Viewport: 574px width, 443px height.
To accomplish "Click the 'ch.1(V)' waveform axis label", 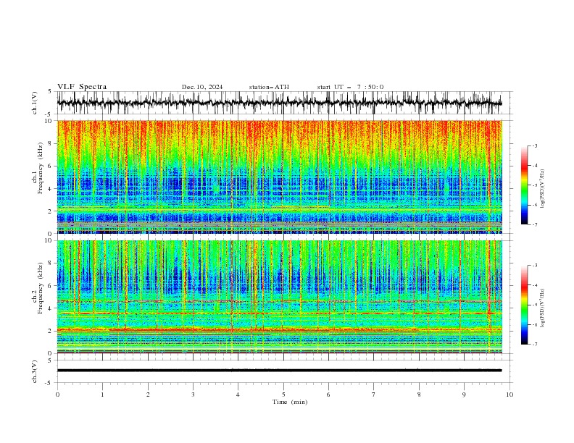I will pyautogui.click(x=35, y=103).
